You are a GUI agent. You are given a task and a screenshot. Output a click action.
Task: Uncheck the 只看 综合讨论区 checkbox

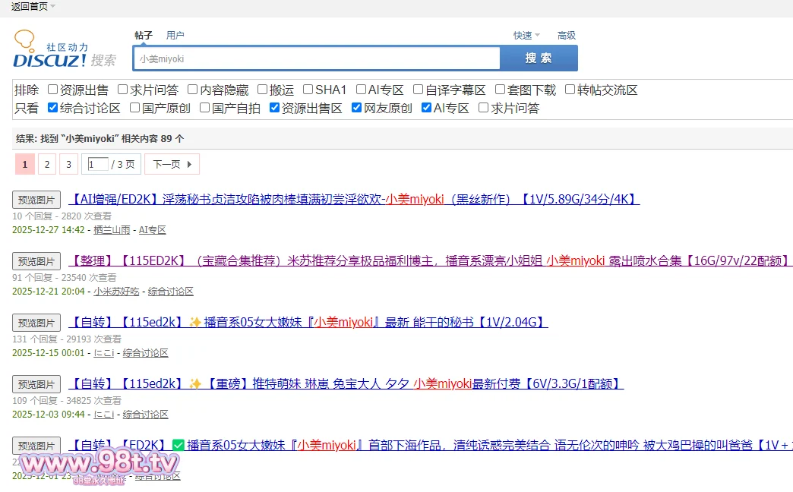pyautogui.click(x=53, y=108)
